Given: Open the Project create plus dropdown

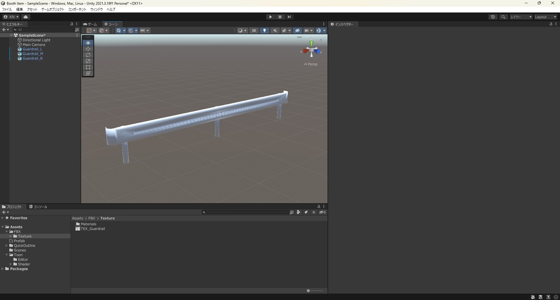Looking at the screenshot, I should [x=5, y=212].
